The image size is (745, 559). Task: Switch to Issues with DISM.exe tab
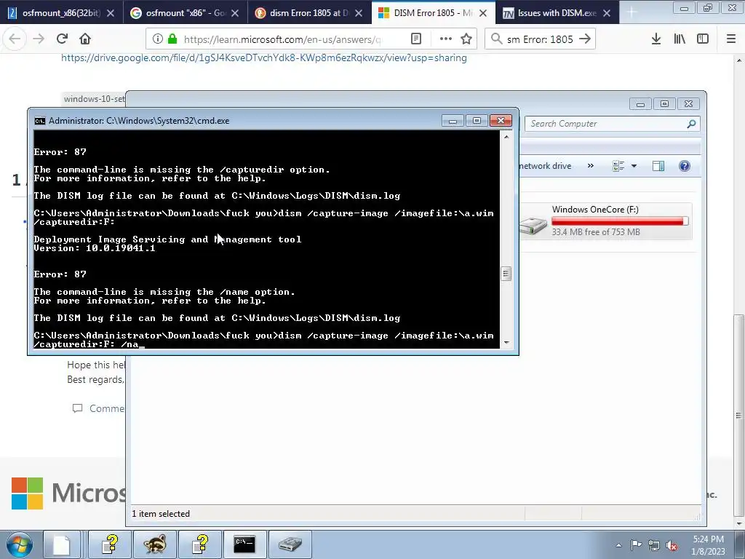click(557, 13)
